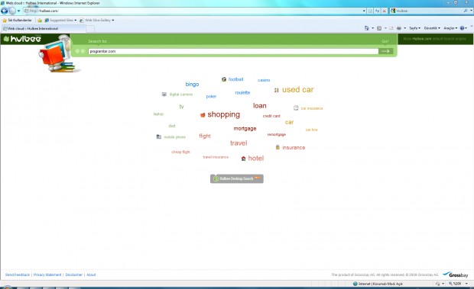This screenshot has width=474, height=289.
Task: Expand the Araçlar dropdown menu
Action: pos(450,28)
